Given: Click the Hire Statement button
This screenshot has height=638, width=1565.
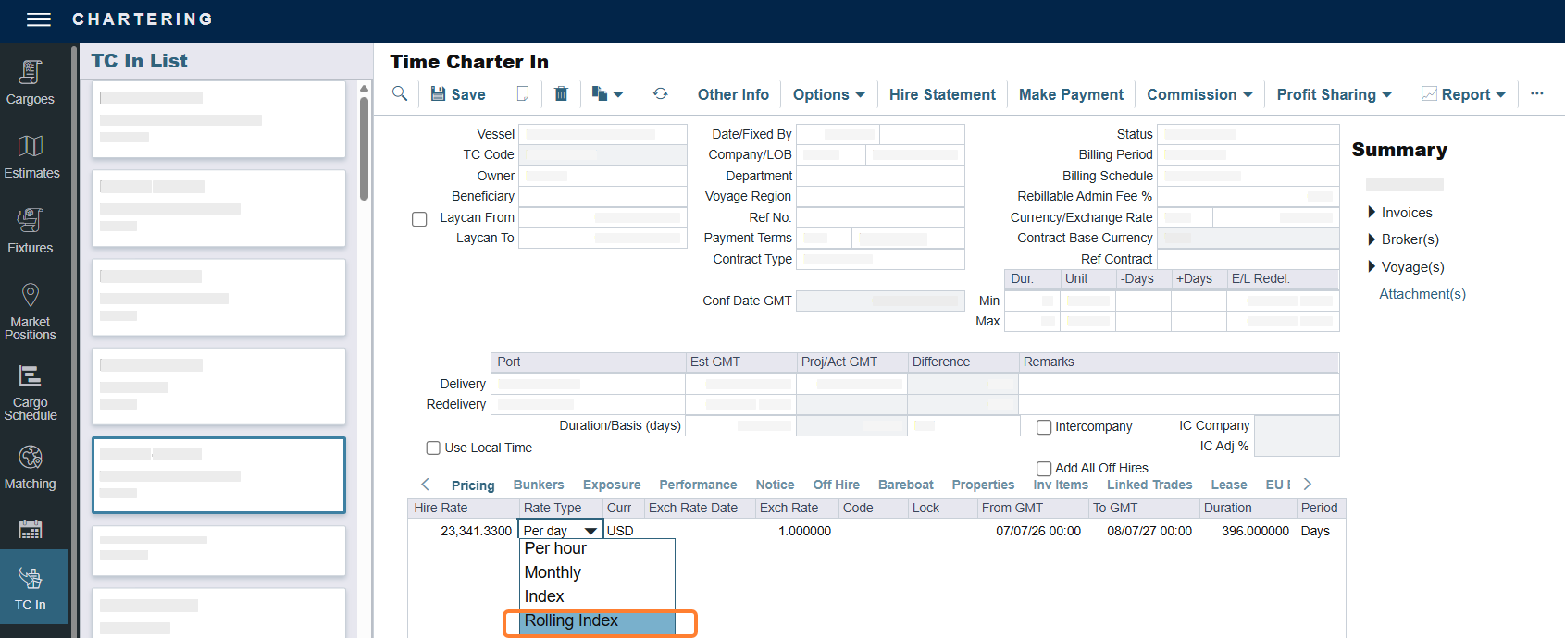Looking at the screenshot, I should click(942, 94).
